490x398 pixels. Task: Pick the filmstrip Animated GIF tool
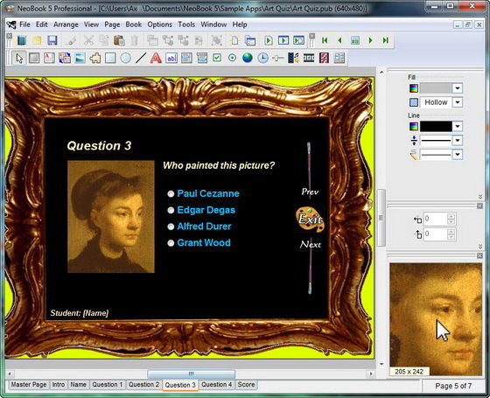coord(308,58)
